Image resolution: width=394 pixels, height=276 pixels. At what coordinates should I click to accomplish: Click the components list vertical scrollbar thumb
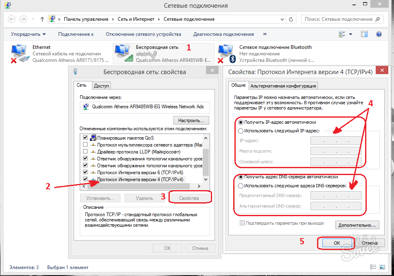click(206, 162)
